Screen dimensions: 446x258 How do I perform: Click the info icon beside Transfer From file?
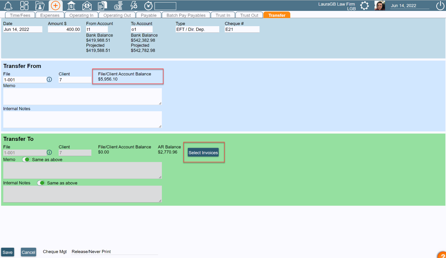(49, 79)
